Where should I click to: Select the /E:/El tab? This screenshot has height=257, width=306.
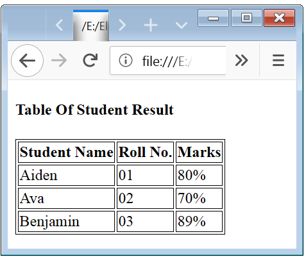(x=91, y=26)
